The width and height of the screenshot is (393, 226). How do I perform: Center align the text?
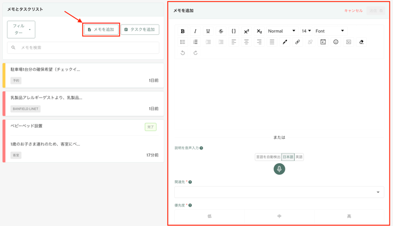246,42
